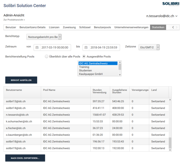Click borrowed hours value 193:53:43
183x162 pixels.
coord(118,141)
